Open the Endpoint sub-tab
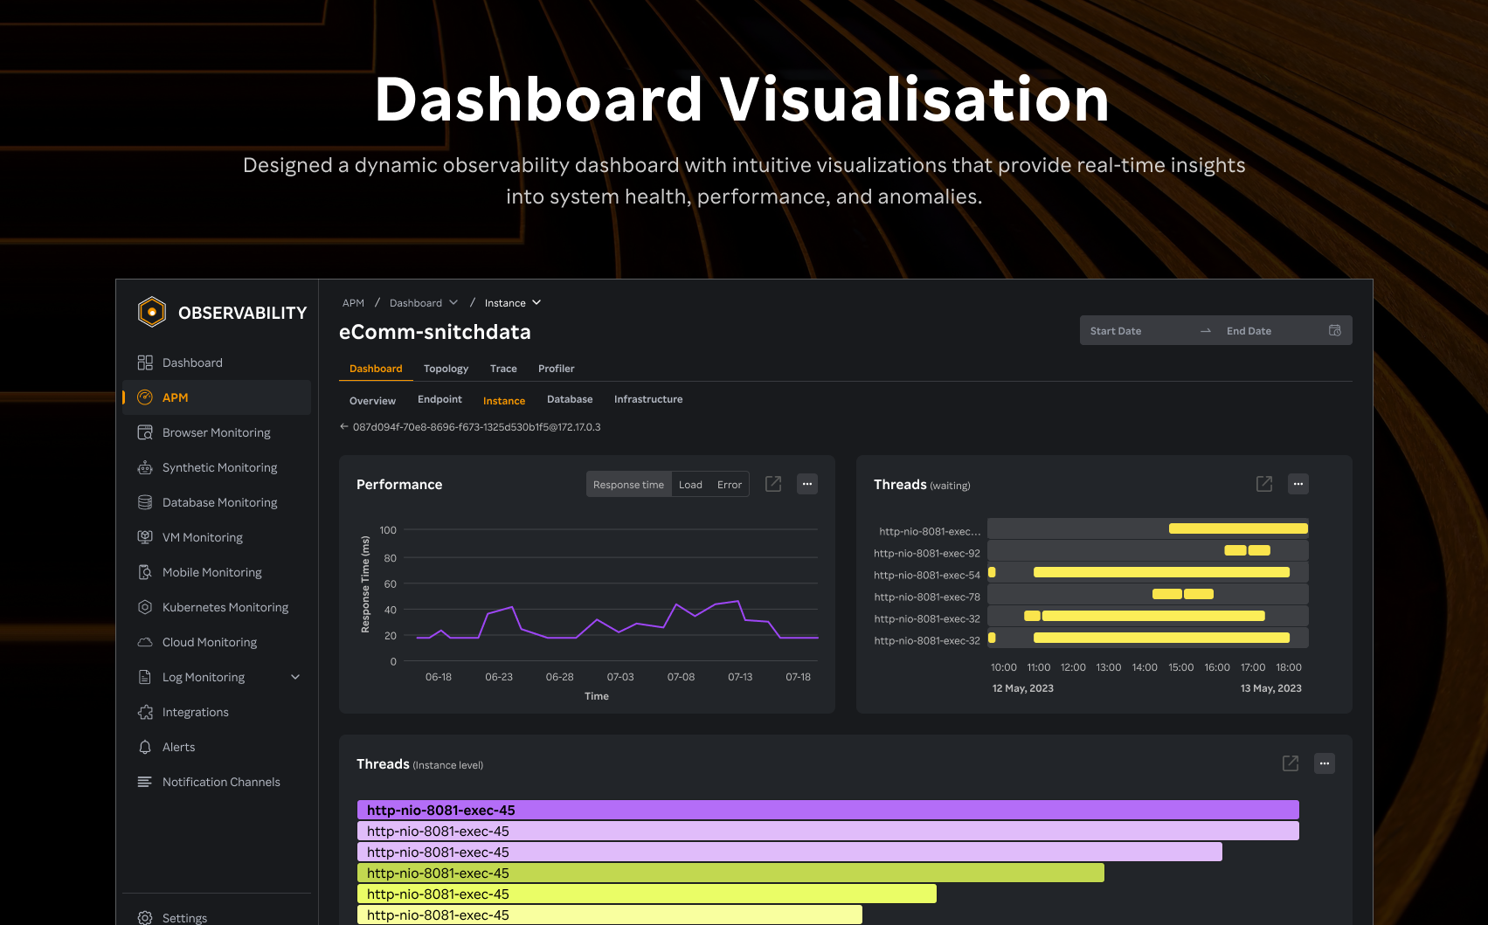This screenshot has height=925, width=1488. pos(439,399)
